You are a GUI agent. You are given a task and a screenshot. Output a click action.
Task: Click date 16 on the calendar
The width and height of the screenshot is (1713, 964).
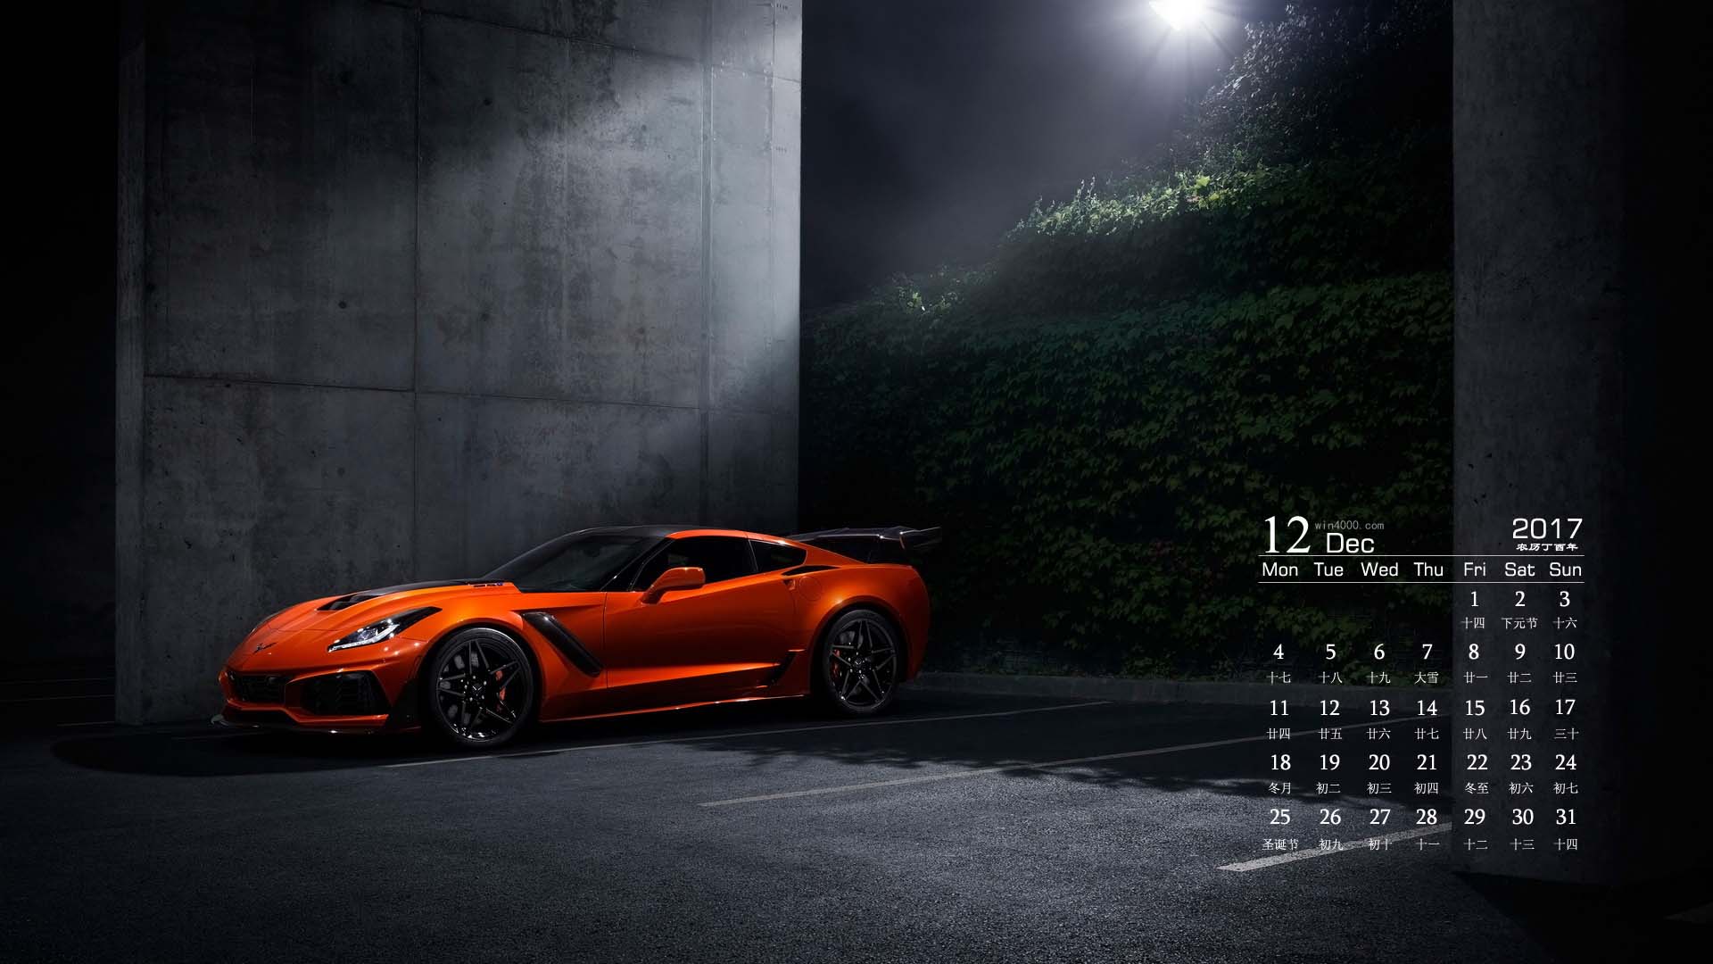click(1520, 708)
